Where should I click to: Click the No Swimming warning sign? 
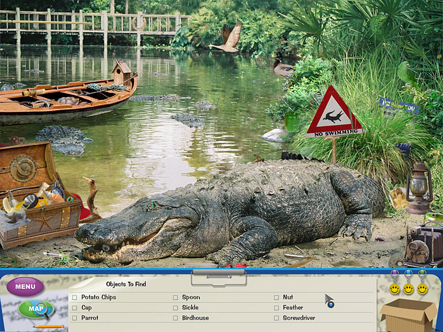pos(334,113)
